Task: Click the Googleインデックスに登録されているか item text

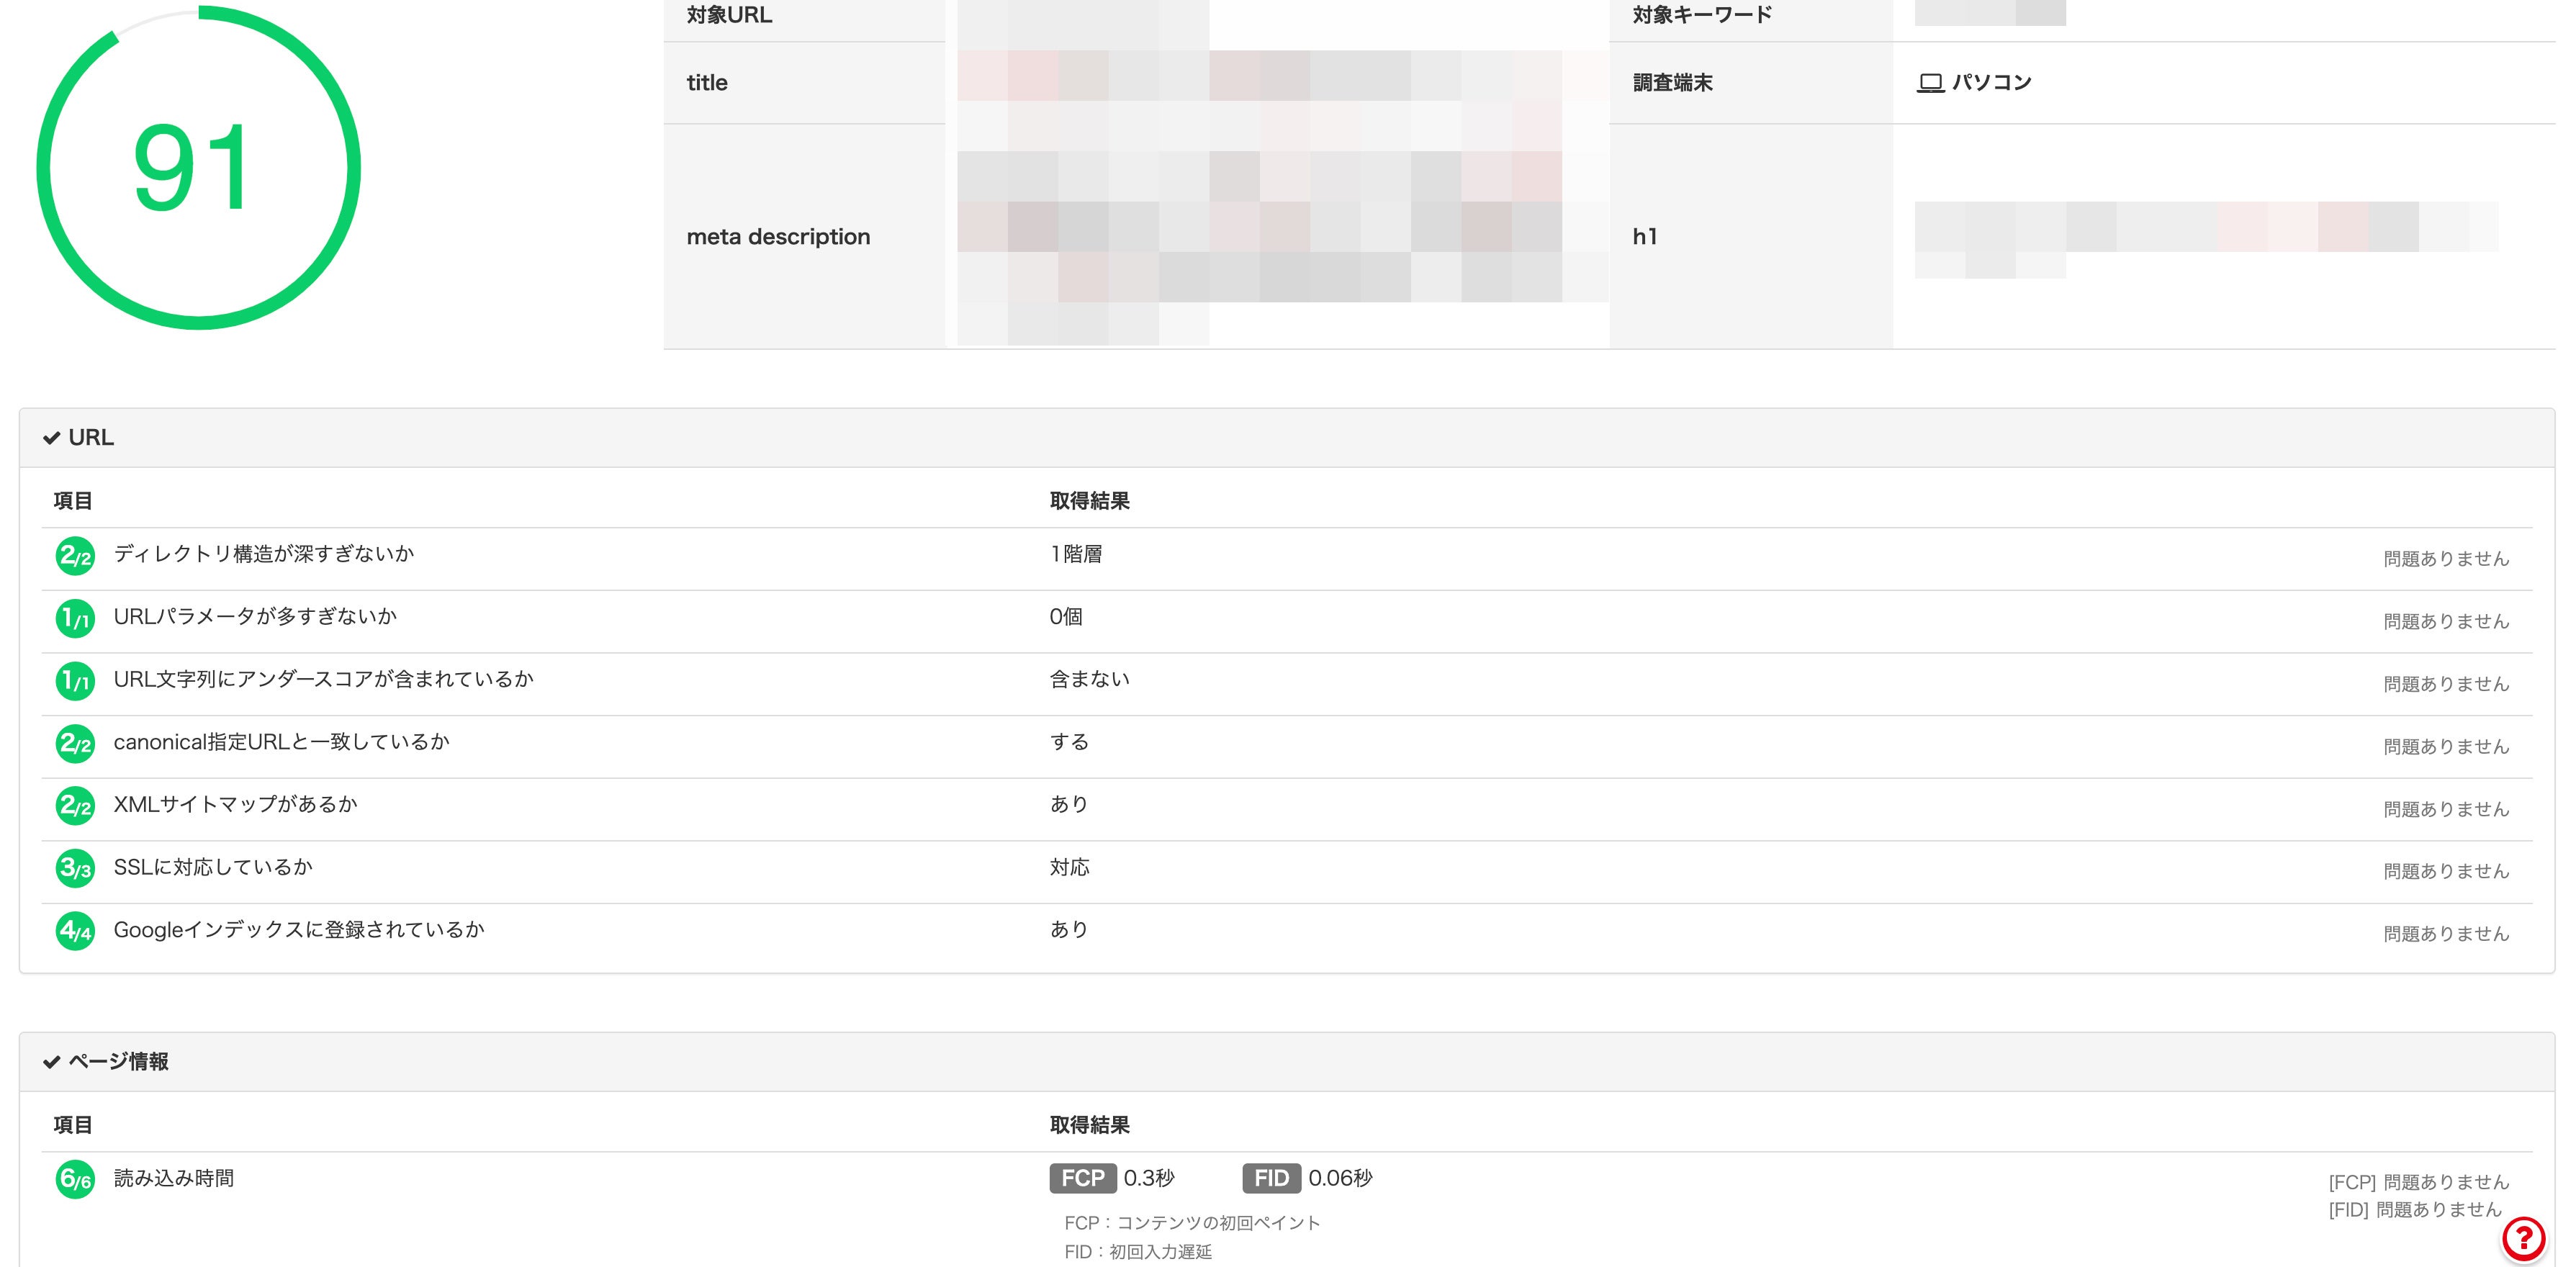Action: [299, 930]
